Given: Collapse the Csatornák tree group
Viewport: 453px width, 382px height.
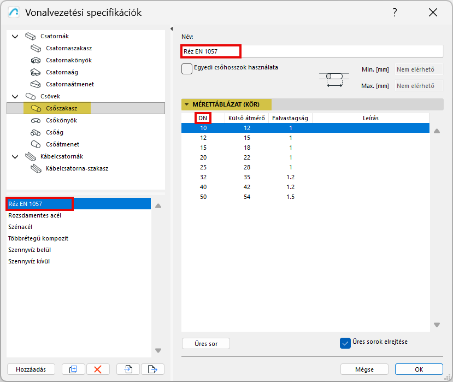Looking at the screenshot, I should [x=15, y=37].
